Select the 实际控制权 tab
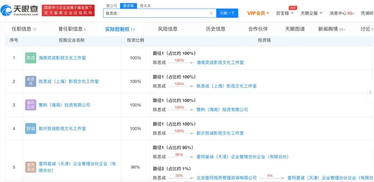Image resolution: width=374 pixels, height=182 pixels. pyautogui.click(x=120, y=29)
